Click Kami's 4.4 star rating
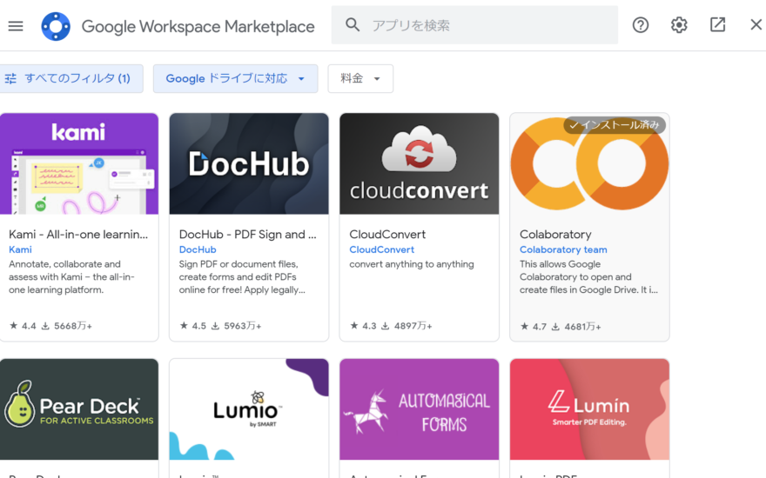766x478 pixels. [23, 326]
